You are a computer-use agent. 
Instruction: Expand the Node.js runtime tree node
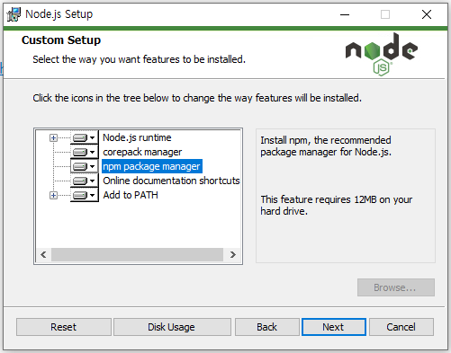[x=53, y=137]
